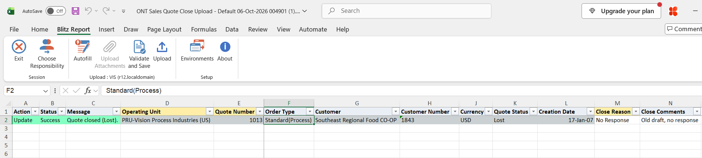Run the Autofill tool
Viewport: 702px width, 158px height.
pyautogui.click(x=83, y=51)
